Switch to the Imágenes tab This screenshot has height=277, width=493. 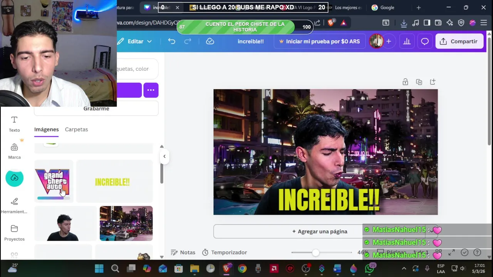[x=46, y=129]
